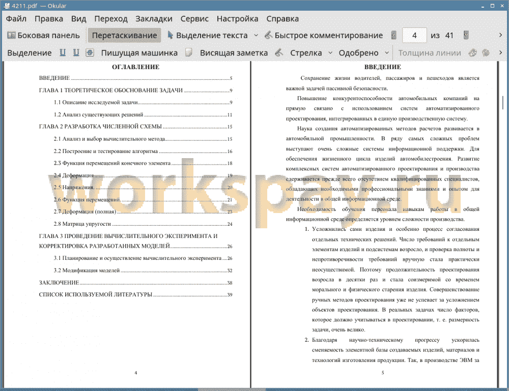Activate Перетаскивание browse mode

click(124, 36)
